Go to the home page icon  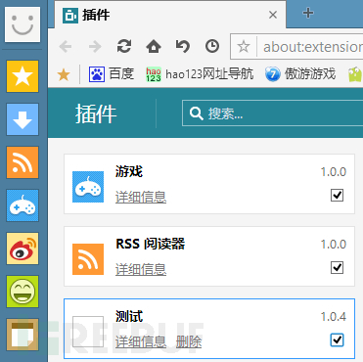pyautogui.click(x=154, y=46)
